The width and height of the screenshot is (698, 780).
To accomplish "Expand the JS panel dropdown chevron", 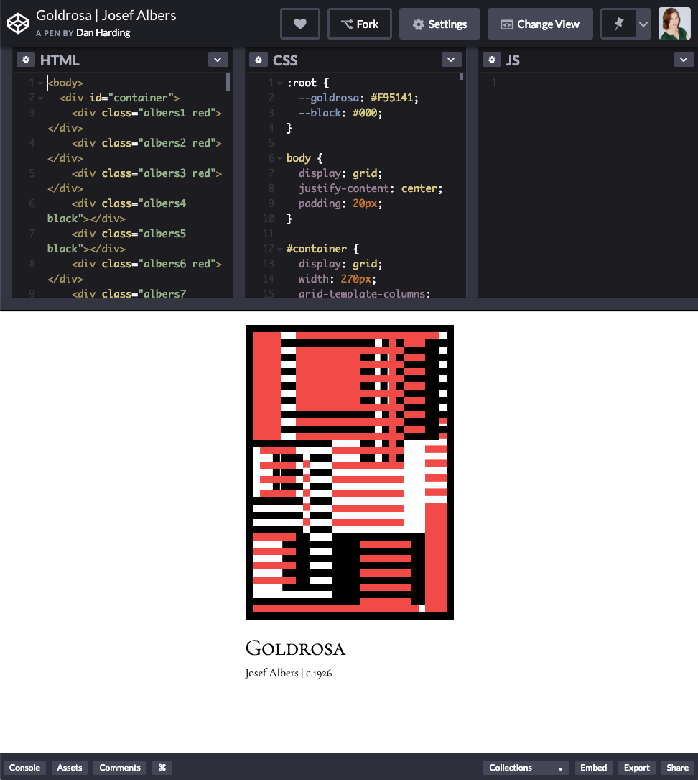I will (x=684, y=60).
